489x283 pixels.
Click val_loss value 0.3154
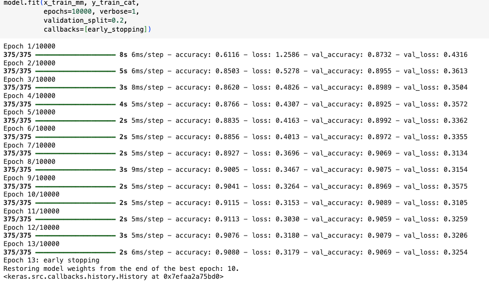455,170
